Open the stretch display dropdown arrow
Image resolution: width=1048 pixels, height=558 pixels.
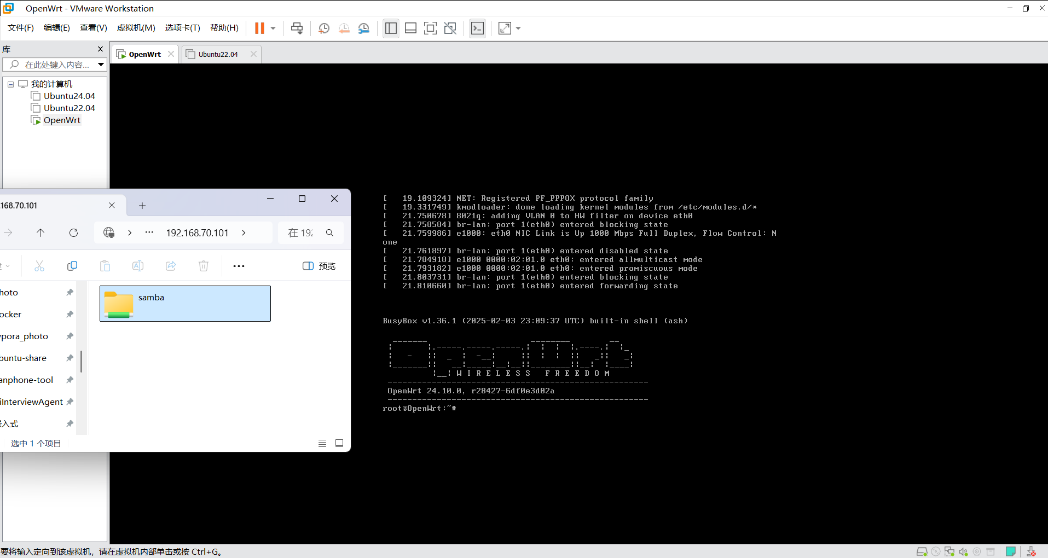coord(518,28)
